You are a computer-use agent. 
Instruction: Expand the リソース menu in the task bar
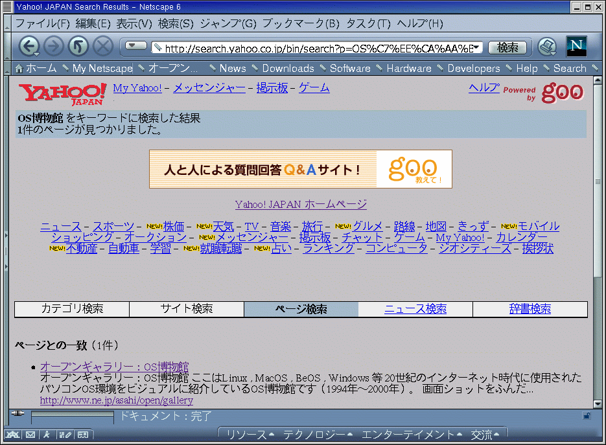pyautogui.click(x=250, y=435)
